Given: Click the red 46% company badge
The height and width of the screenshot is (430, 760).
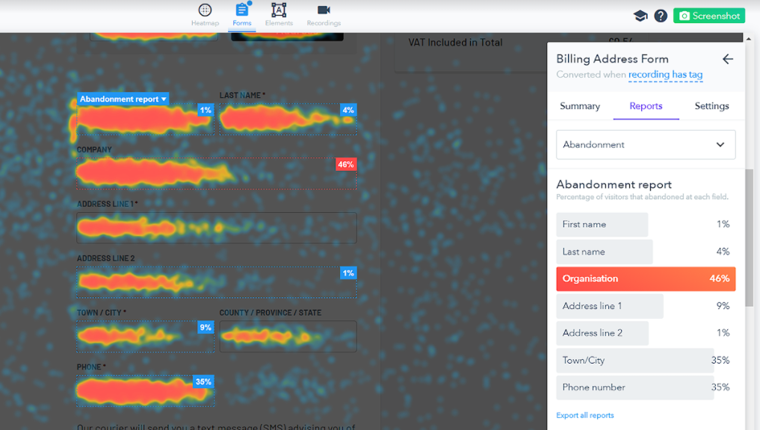Looking at the screenshot, I should [346, 164].
